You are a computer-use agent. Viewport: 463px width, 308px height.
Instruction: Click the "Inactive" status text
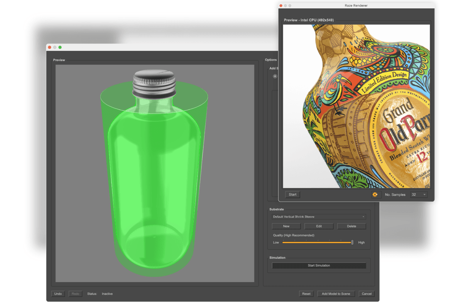(x=107, y=294)
